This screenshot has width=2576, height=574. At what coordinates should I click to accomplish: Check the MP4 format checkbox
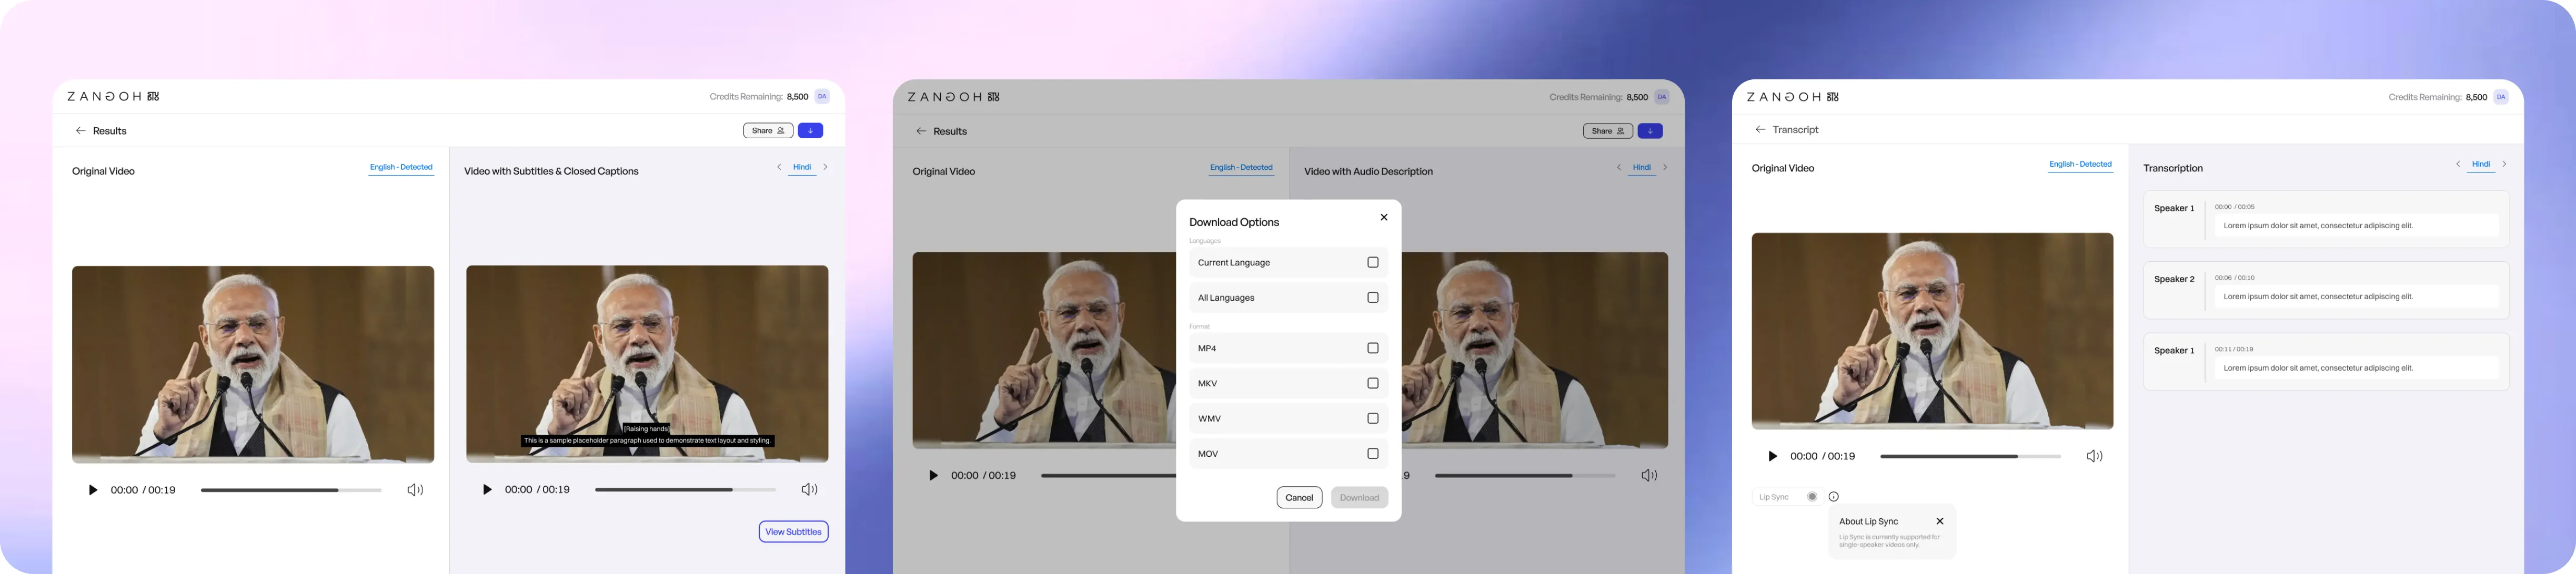click(1373, 348)
